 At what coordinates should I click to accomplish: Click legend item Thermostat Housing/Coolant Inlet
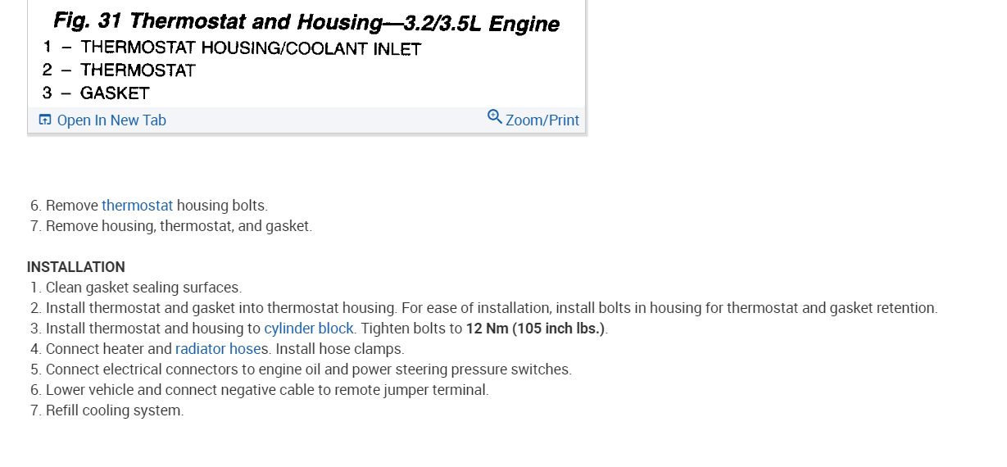[x=250, y=49]
